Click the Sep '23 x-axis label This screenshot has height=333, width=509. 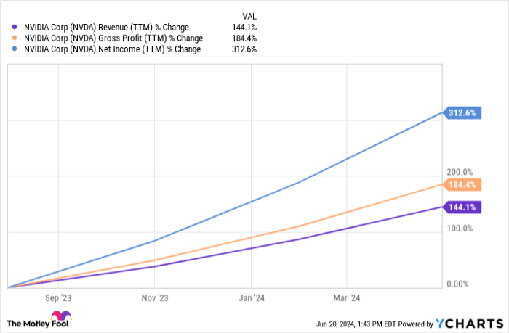coord(59,297)
